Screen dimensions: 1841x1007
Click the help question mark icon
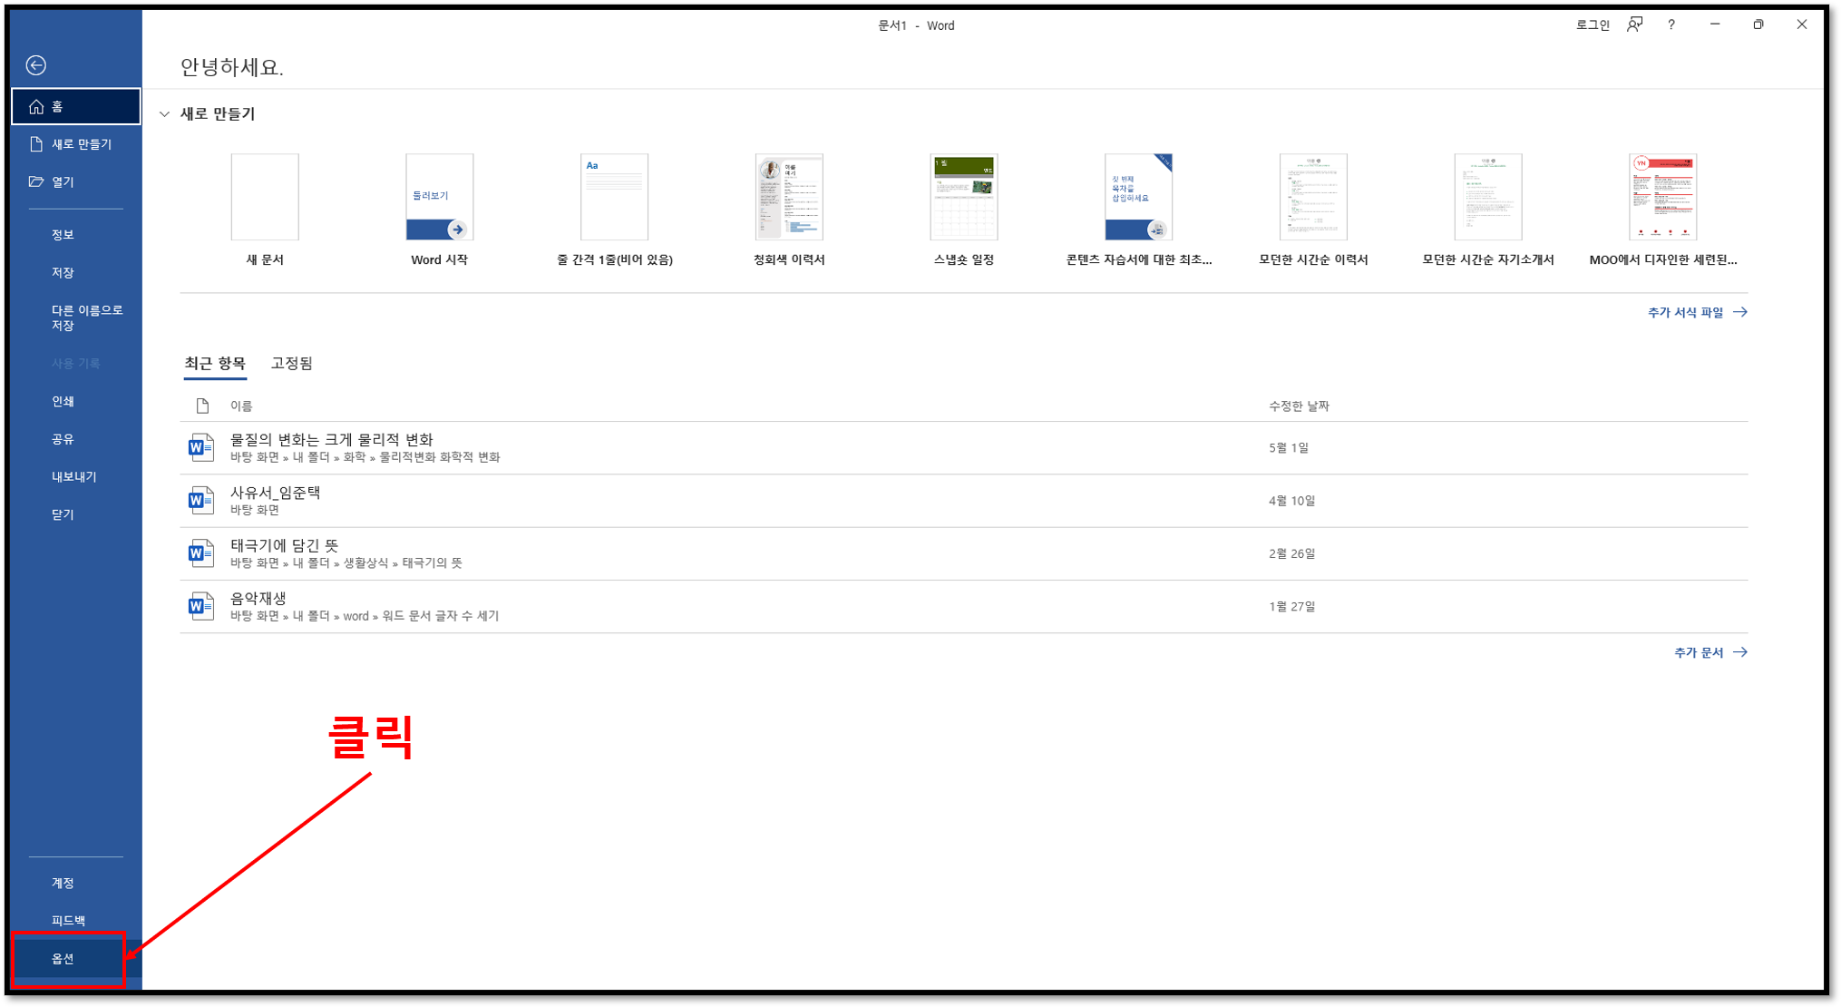[x=1671, y=25]
